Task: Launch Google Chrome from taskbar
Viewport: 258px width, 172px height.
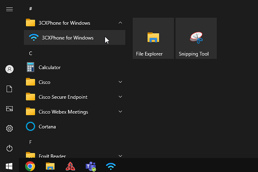Action: coord(30,166)
